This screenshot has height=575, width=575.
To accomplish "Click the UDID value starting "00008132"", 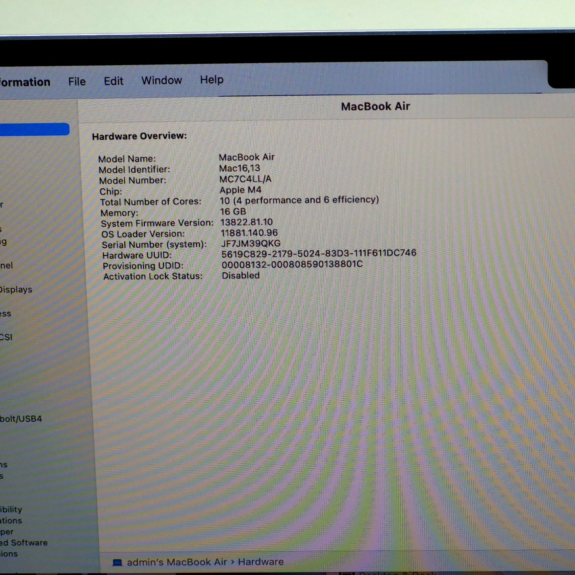I will (x=292, y=264).
